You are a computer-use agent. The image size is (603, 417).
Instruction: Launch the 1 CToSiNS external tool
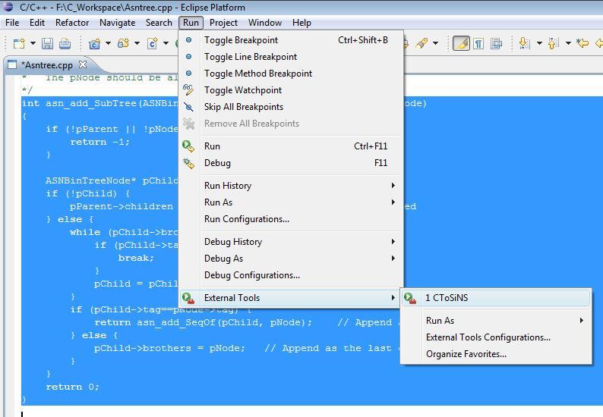coord(496,298)
